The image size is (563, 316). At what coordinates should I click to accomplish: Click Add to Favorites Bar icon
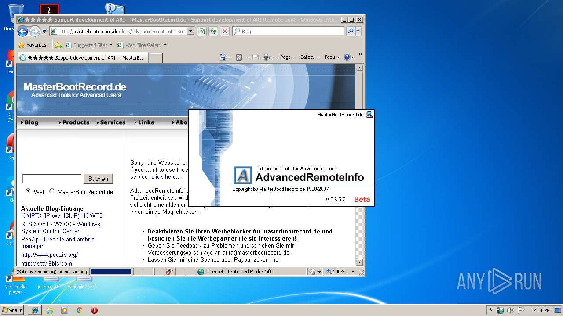pyautogui.click(x=58, y=45)
